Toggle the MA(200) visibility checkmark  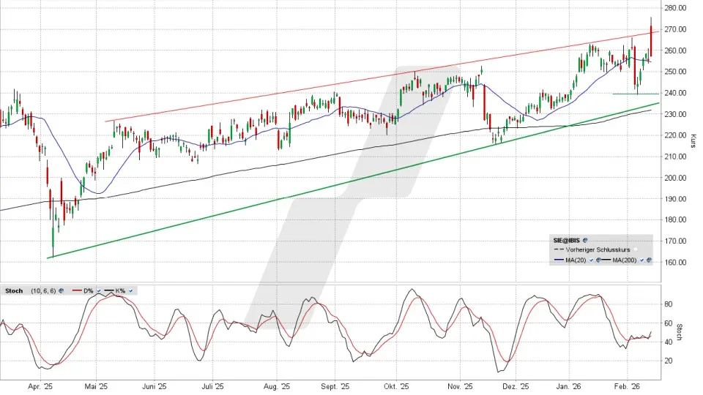pyautogui.click(x=641, y=260)
